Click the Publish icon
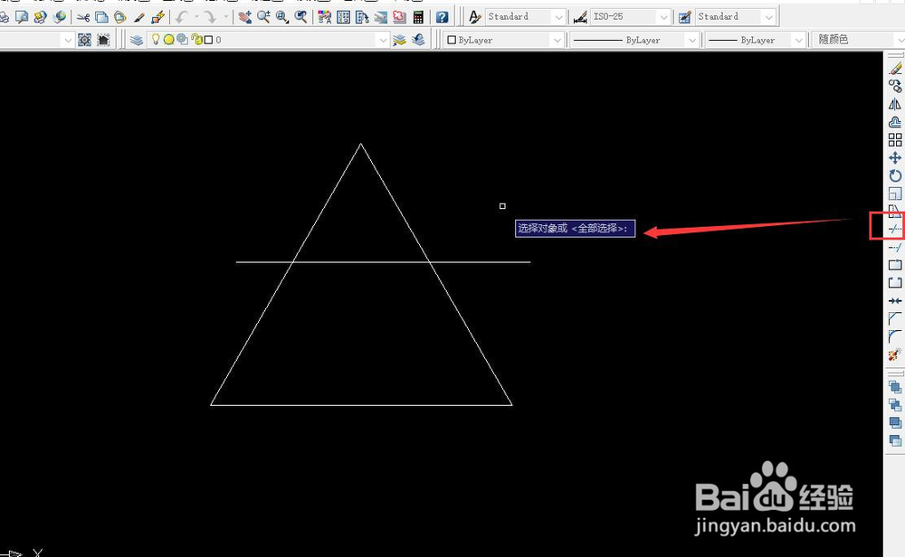Screen dimensions: 905x557 (x=41, y=16)
